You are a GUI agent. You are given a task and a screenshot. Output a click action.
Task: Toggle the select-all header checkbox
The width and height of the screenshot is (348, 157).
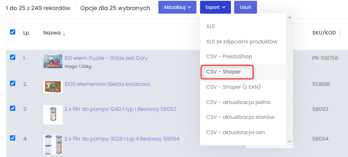13,32
